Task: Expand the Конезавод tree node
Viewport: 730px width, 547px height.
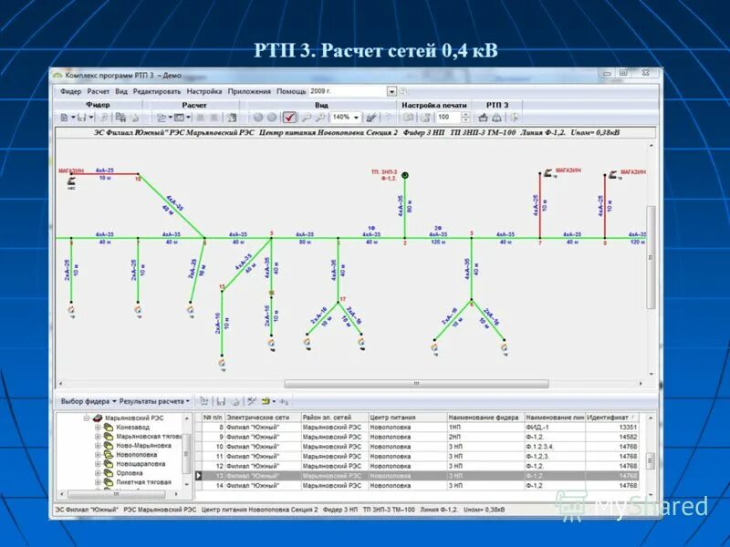Action: [98, 427]
